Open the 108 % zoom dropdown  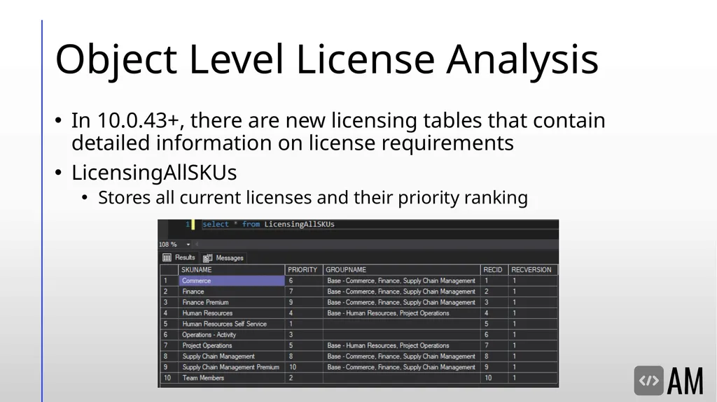pos(188,245)
